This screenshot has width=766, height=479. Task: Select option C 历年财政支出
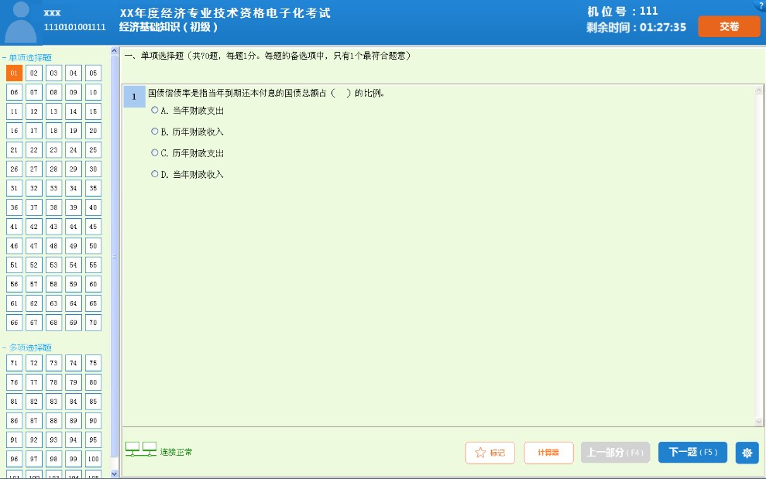click(154, 152)
